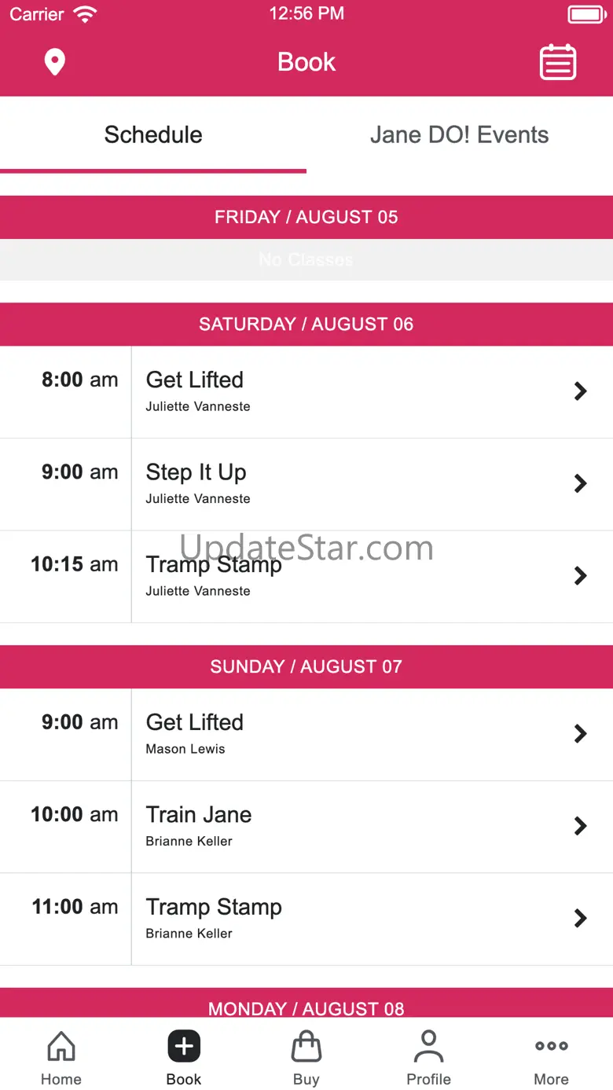Open the calendar icon in header
Viewport: 613px width, 1090px height.
point(558,62)
